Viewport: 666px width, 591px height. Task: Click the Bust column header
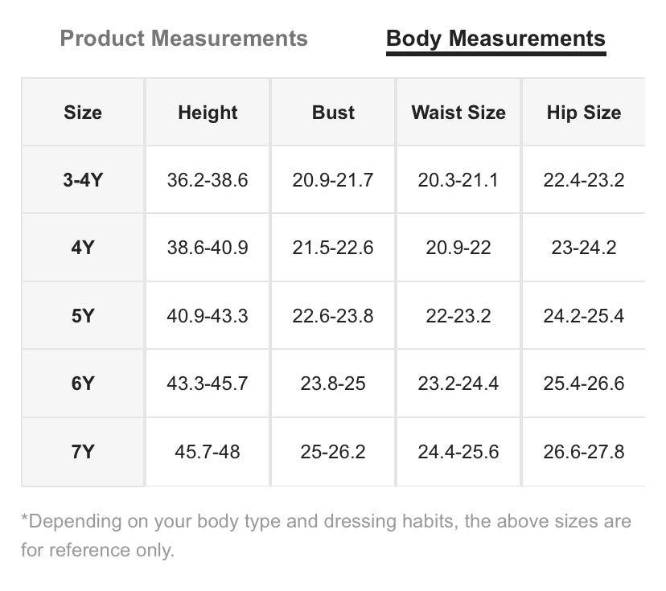pyautogui.click(x=333, y=113)
